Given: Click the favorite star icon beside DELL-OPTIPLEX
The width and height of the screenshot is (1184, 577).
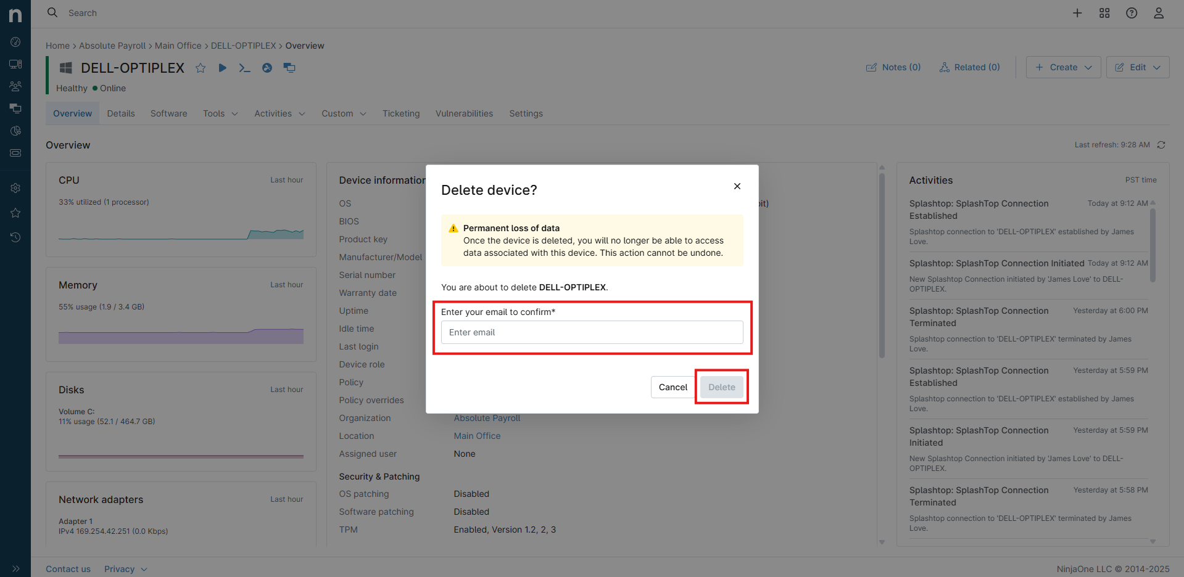Looking at the screenshot, I should coord(201,68).
